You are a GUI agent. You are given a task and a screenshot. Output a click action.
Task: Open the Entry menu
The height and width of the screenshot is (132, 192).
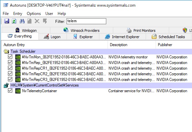[x=18, y=14]
